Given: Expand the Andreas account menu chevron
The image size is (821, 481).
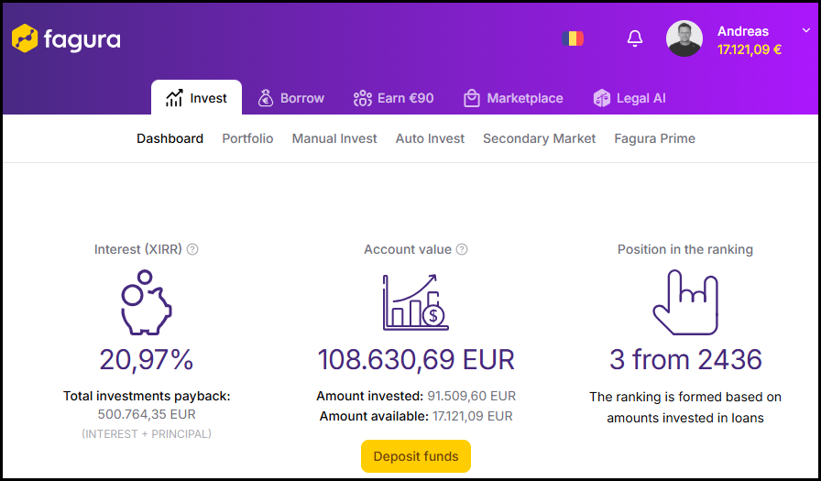Looking at the screenshot, I should coord(805,30).
